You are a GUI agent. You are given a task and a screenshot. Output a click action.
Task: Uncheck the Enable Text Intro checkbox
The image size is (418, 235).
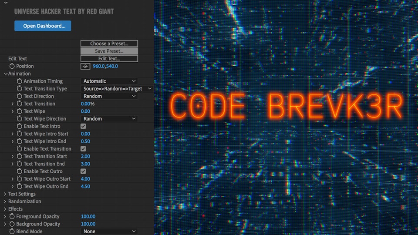84,126
